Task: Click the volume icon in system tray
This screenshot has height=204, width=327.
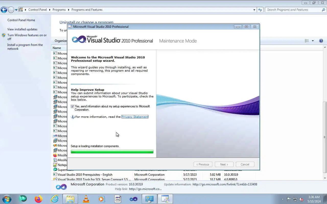Action: click(x=301, y=199)
